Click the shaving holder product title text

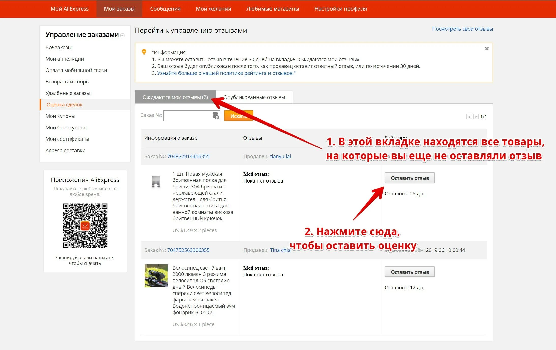tap(203, 196)
